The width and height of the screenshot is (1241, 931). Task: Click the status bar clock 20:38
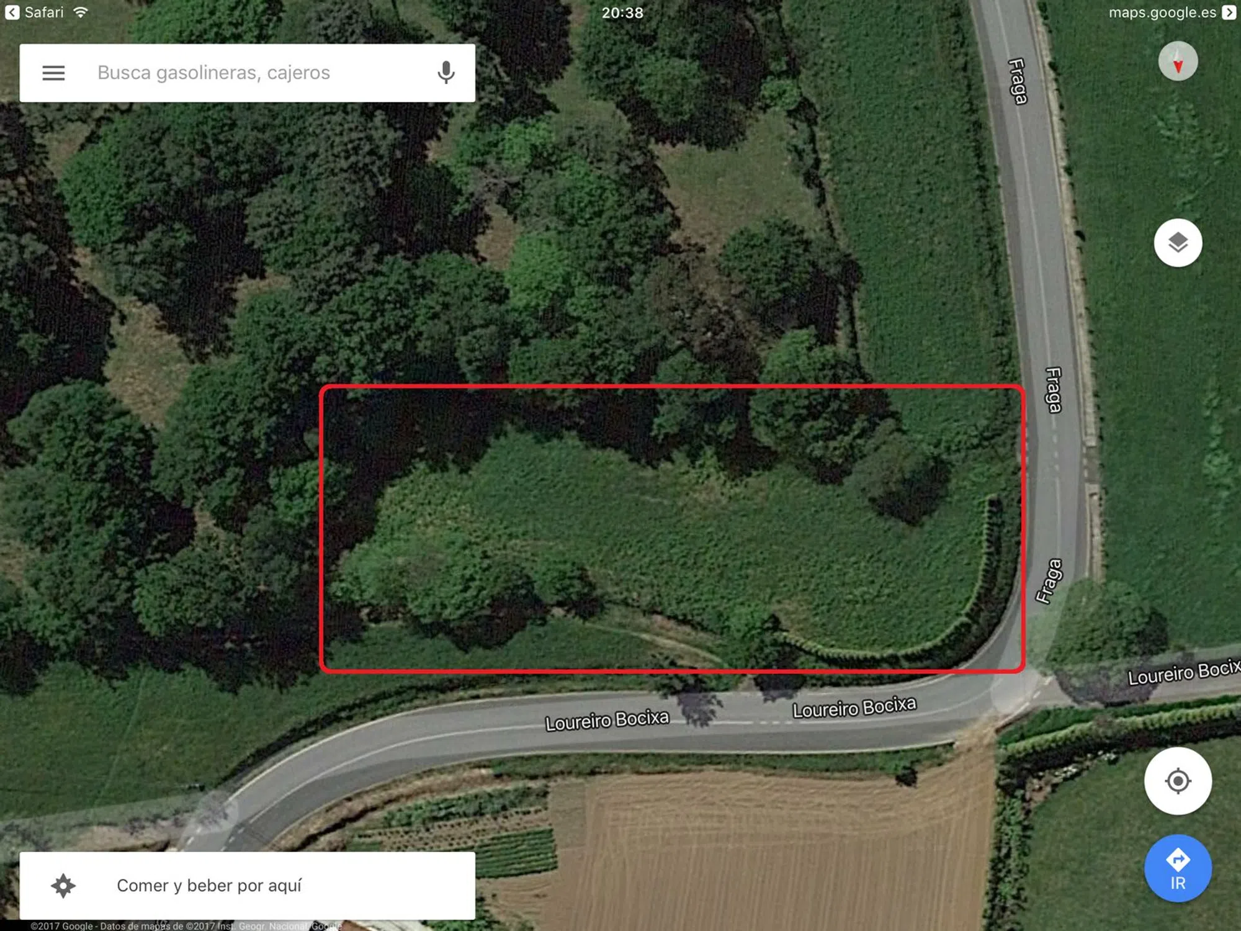[622, 12]
